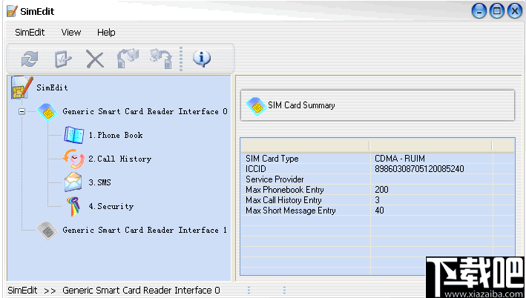Screen dimensions: 526x298
Task: Click the blue SIM card icon for Interface 0
Action: (x=47, y=112)
